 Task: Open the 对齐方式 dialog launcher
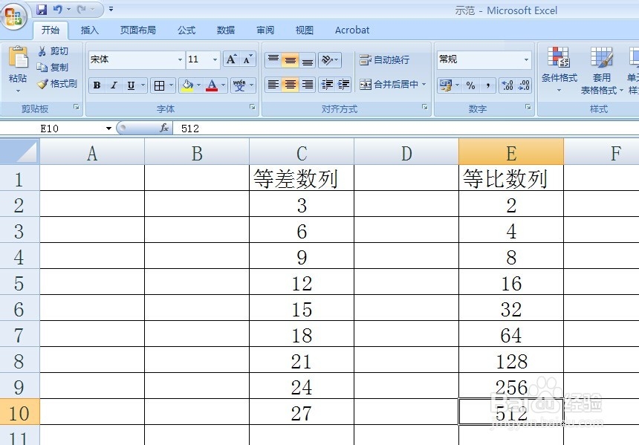pyautogui.click(x=425, y=107)
